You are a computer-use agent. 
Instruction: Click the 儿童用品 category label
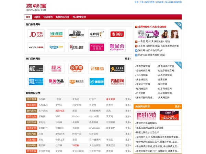click(32, 140)
